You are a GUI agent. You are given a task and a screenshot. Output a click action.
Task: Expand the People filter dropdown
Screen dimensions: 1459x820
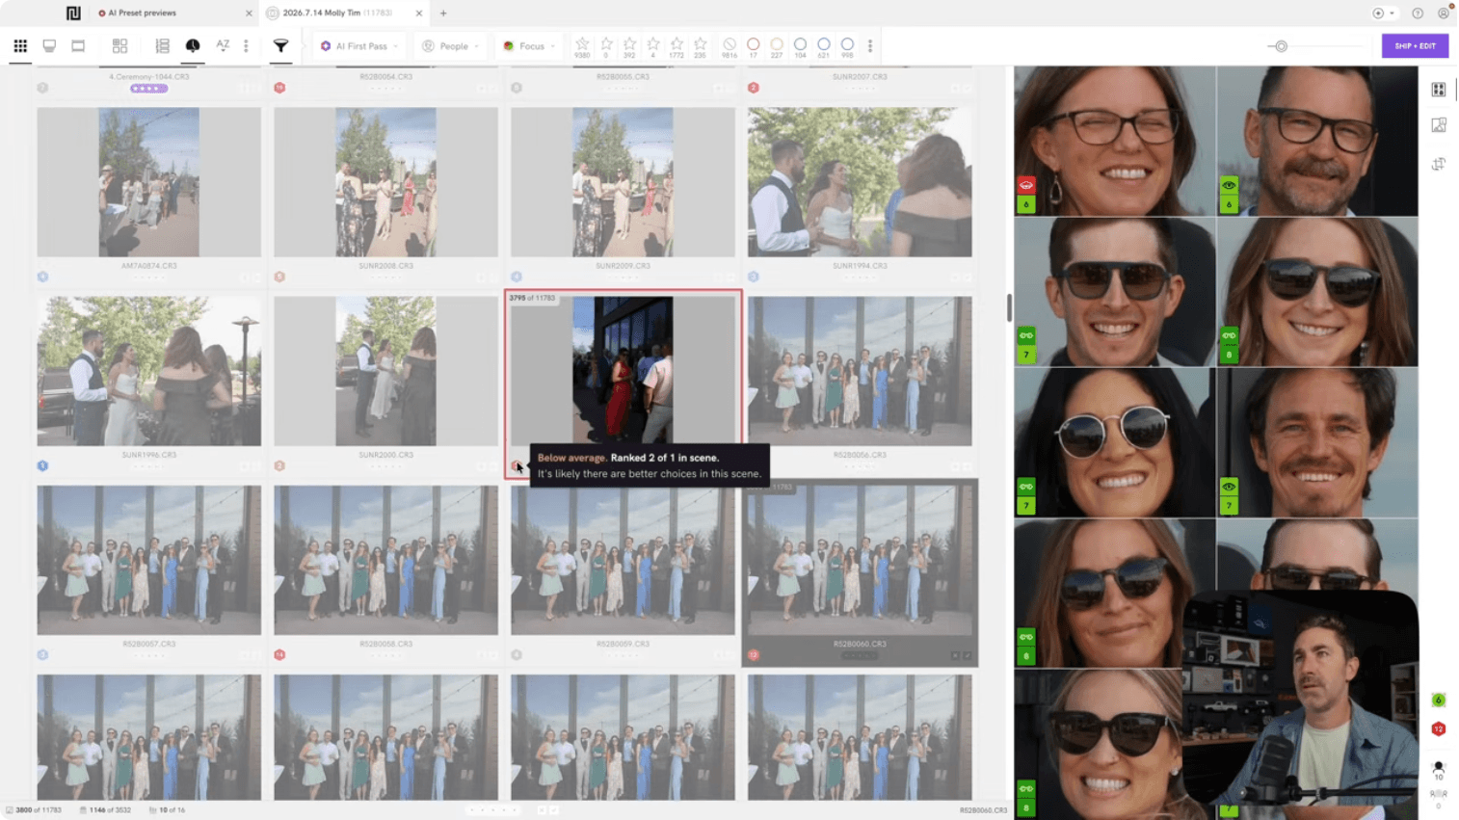(x=450, y=46)
